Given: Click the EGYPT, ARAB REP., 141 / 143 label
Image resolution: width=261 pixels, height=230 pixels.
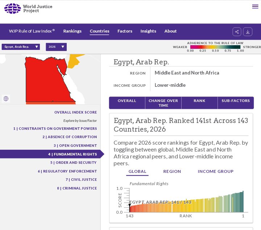Looking at the screenshot, I should point(160,202).
